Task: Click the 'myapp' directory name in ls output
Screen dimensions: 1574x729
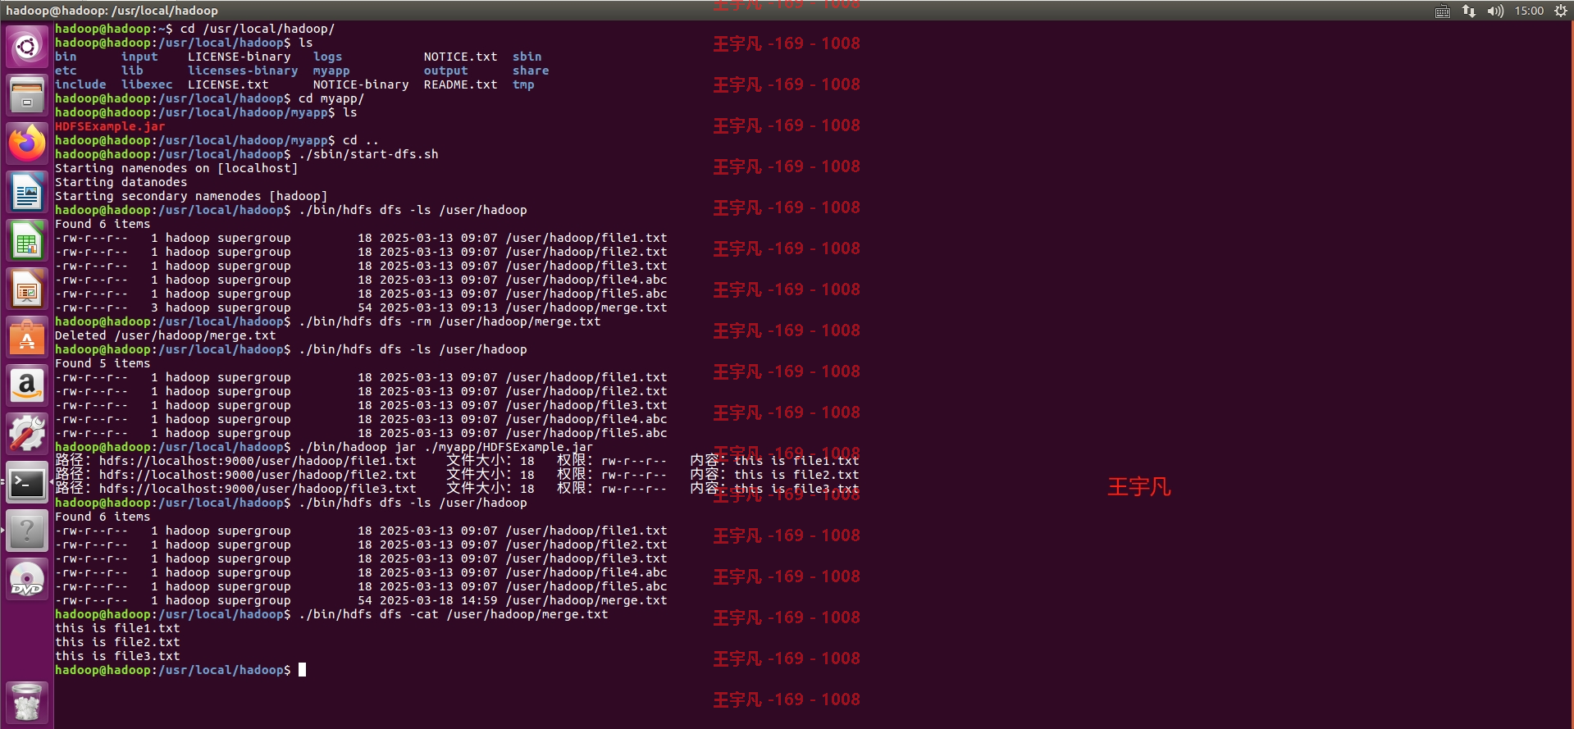Action: coord(331,71)
